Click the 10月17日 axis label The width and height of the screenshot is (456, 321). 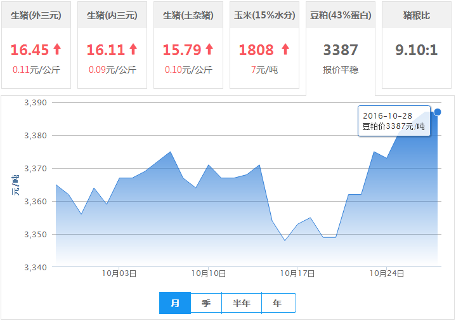point(297,273)
